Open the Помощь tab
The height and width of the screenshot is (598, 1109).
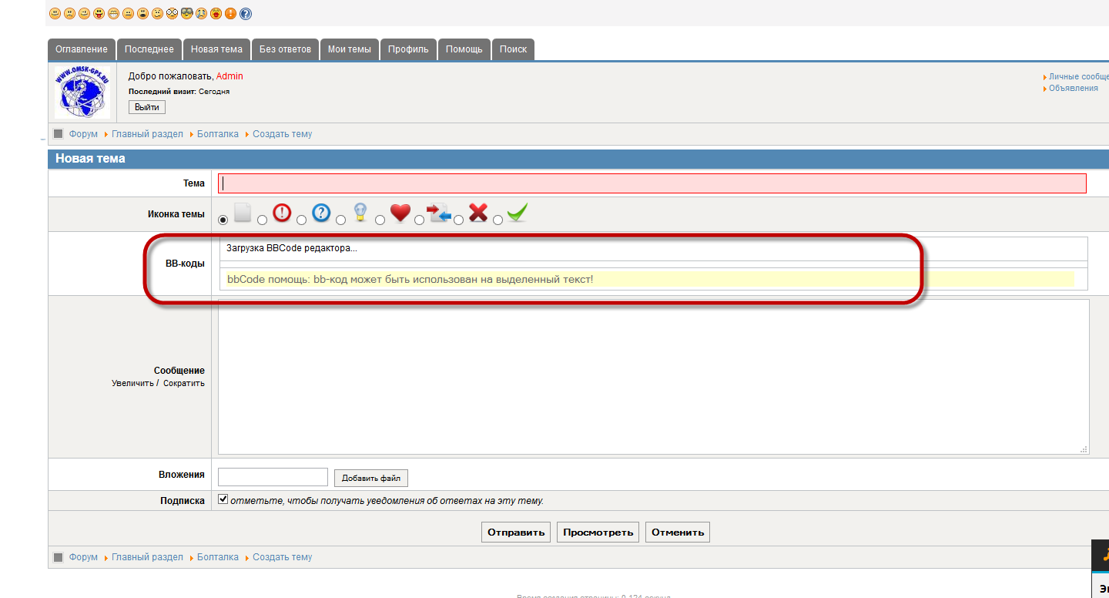(464, 49)
